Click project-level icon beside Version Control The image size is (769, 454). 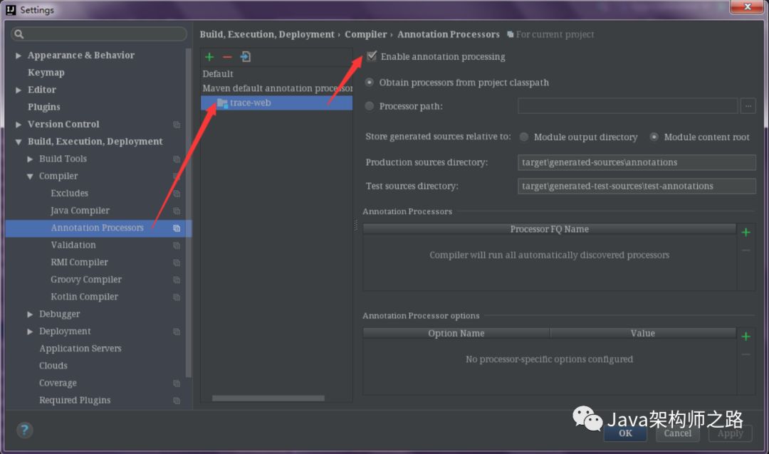pos(177,125)
